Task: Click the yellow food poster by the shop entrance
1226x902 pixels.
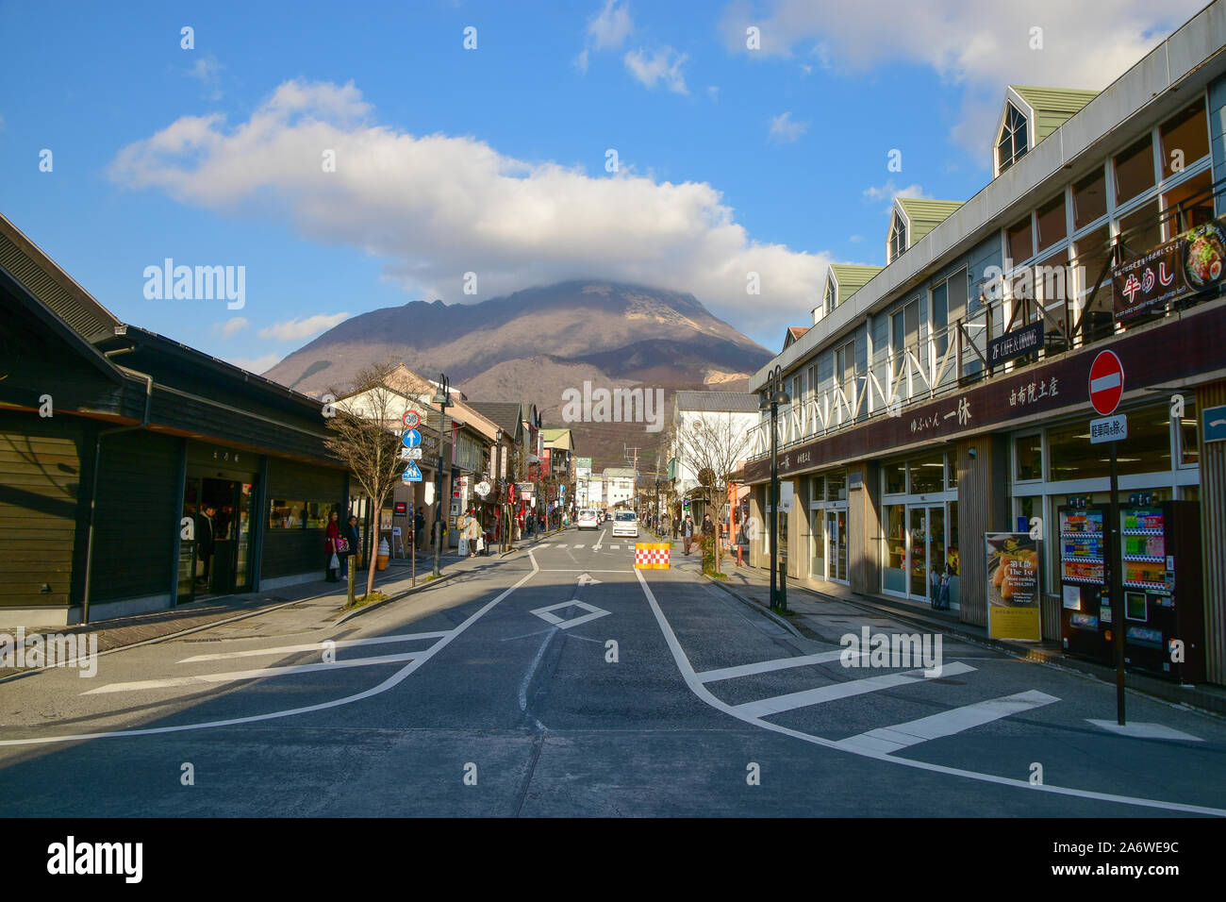Action: [x=1013, y=587]
